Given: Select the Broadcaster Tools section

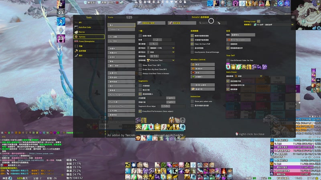Looking at the screenshot, I should 122,106.
